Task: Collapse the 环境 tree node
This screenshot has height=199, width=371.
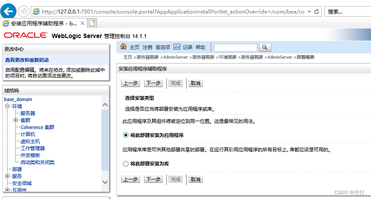Action: tap(7, 106)
